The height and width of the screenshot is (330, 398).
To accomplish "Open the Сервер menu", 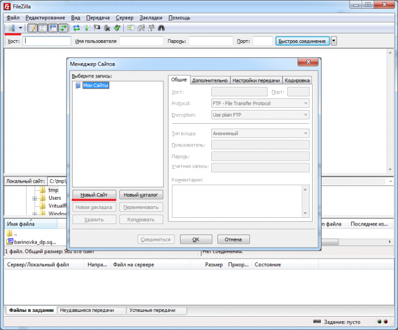I will coord(124,18).
